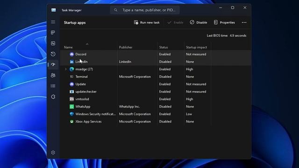Click the Low startup impact cell
The width and height of the screenshot is (299, 168).
189,114
